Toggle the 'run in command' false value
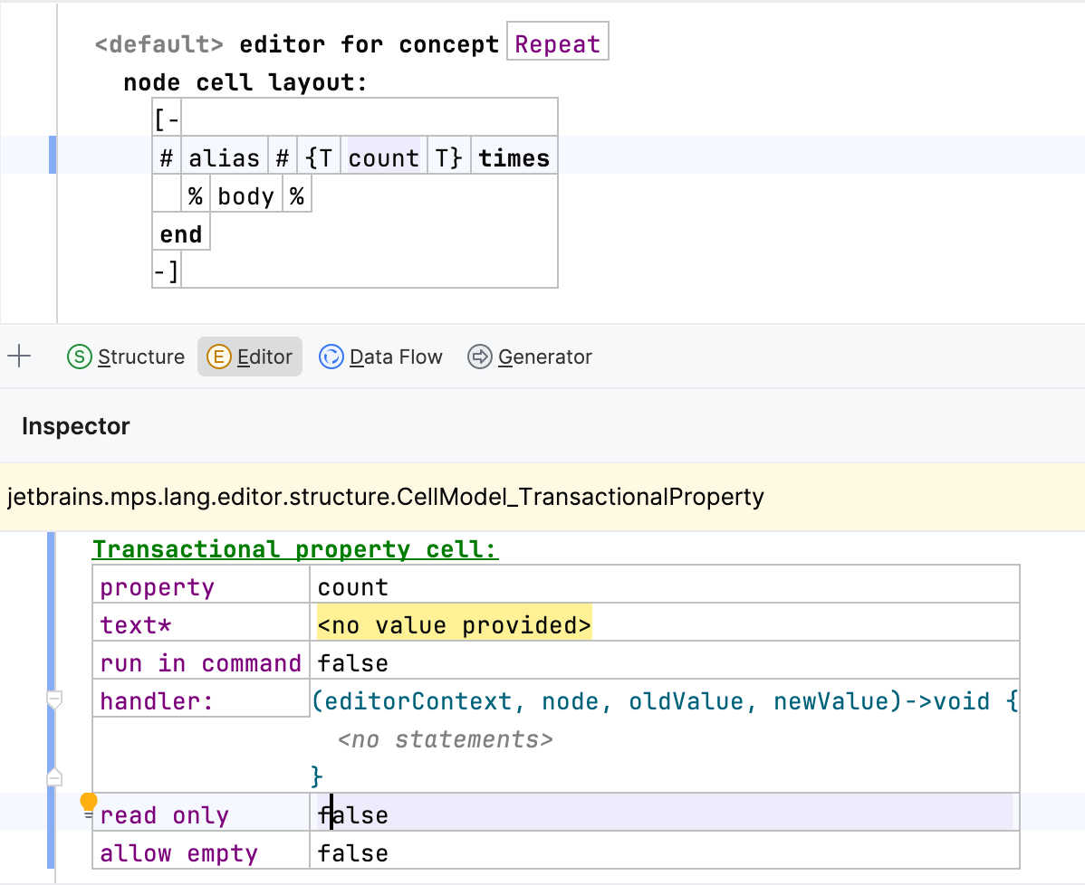The height and width of the screenshot is (885, 1085). tap(353, 663)
